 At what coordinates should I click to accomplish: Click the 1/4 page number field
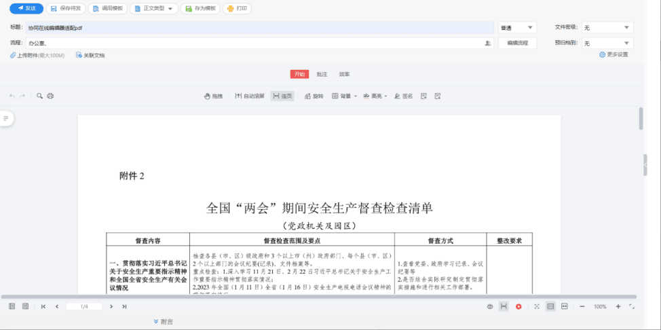click(x=84, y=306)
